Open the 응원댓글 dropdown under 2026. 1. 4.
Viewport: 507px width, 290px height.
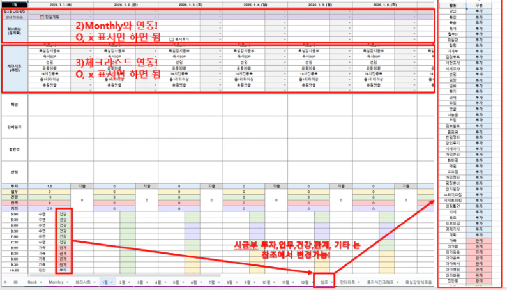[x=285, y=86]
